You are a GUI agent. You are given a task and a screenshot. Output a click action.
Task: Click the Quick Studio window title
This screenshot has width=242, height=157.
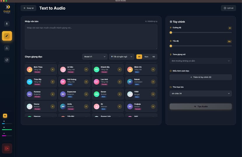pyautogui.click(x=121, y=1)
